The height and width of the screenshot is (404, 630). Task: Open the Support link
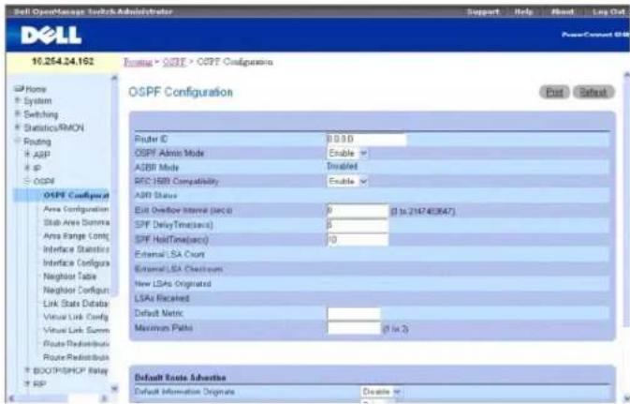[482, 11]
